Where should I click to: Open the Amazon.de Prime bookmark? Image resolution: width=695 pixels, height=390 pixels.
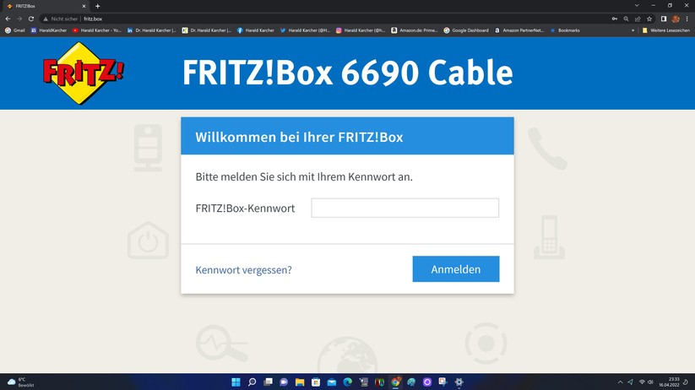pyautogui.click(x=415, y=30)
